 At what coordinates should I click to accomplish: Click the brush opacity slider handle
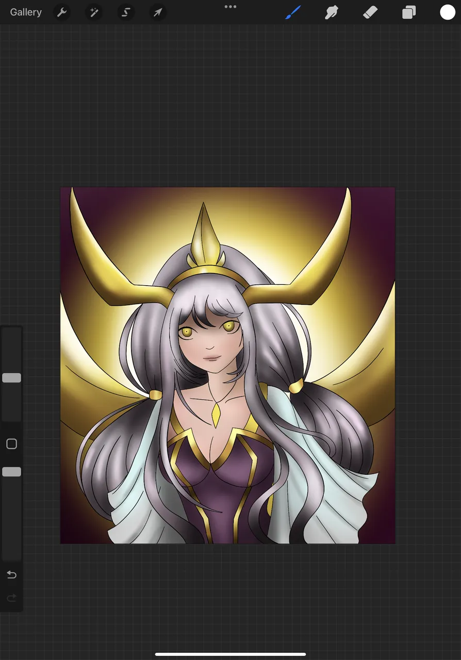pos(11,472)
